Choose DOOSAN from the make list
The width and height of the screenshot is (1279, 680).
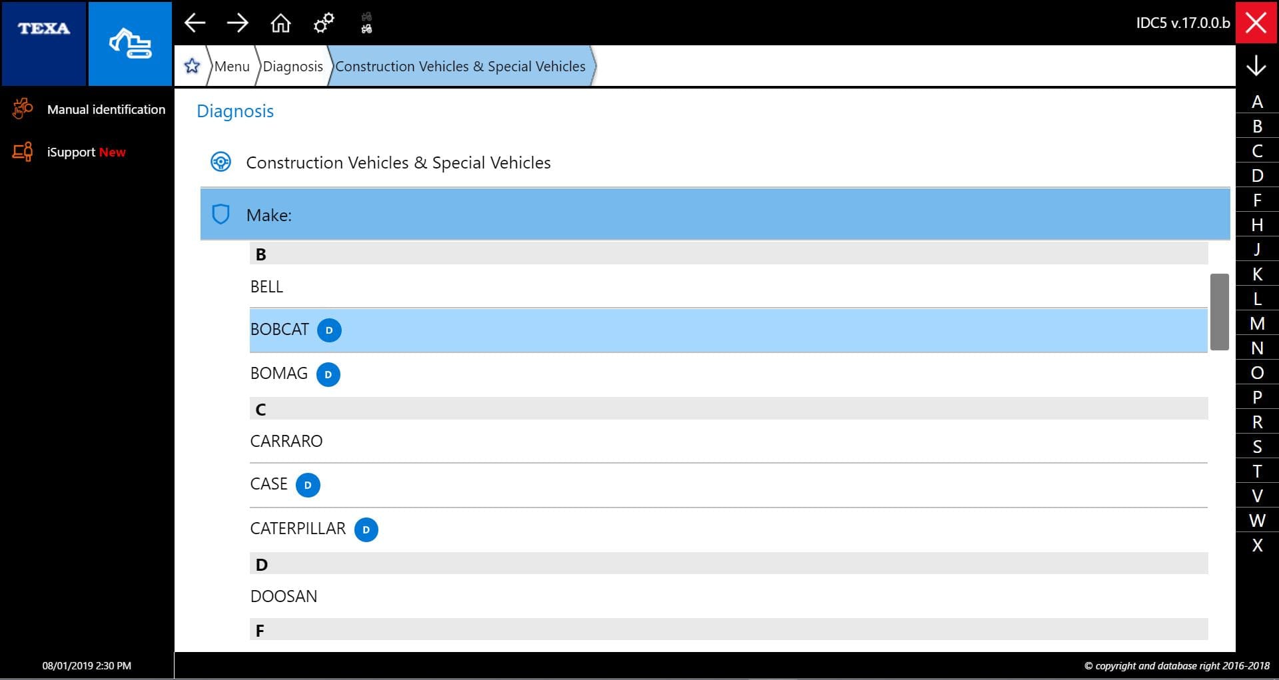pyautogui.click(x=284, y=596)
